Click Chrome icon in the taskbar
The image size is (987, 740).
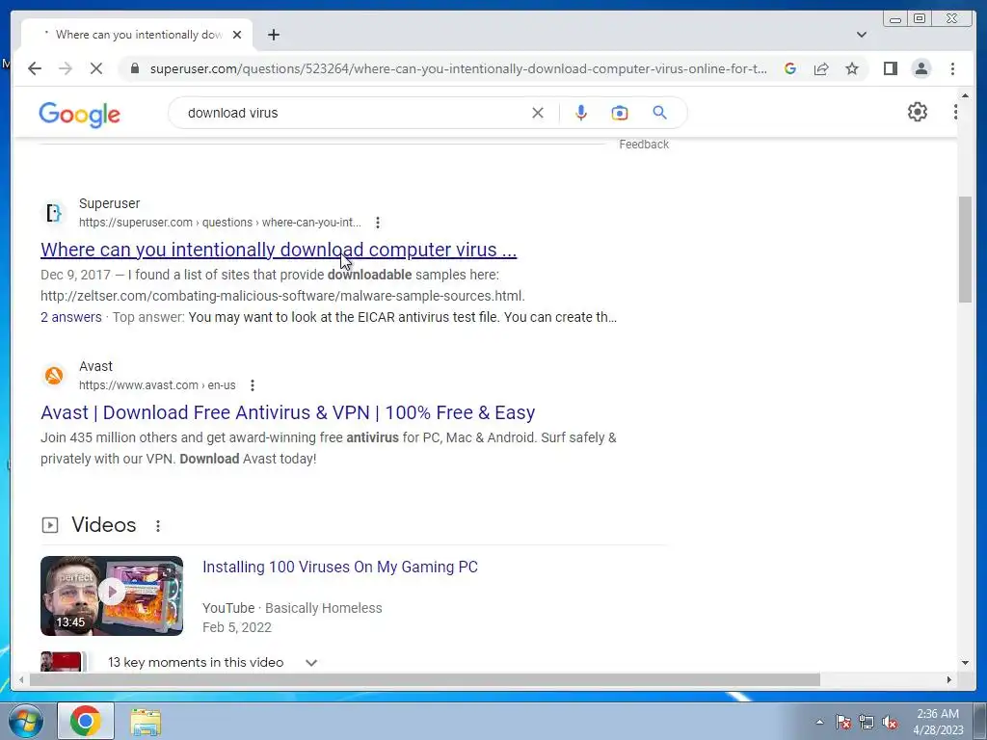[86, 721]
